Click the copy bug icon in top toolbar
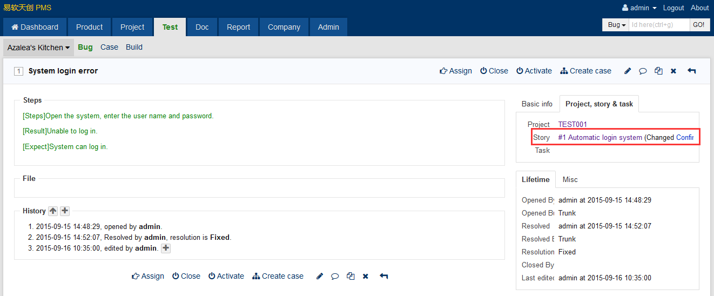The height and width of the screenshot is (296, 714). pos(658,71)
